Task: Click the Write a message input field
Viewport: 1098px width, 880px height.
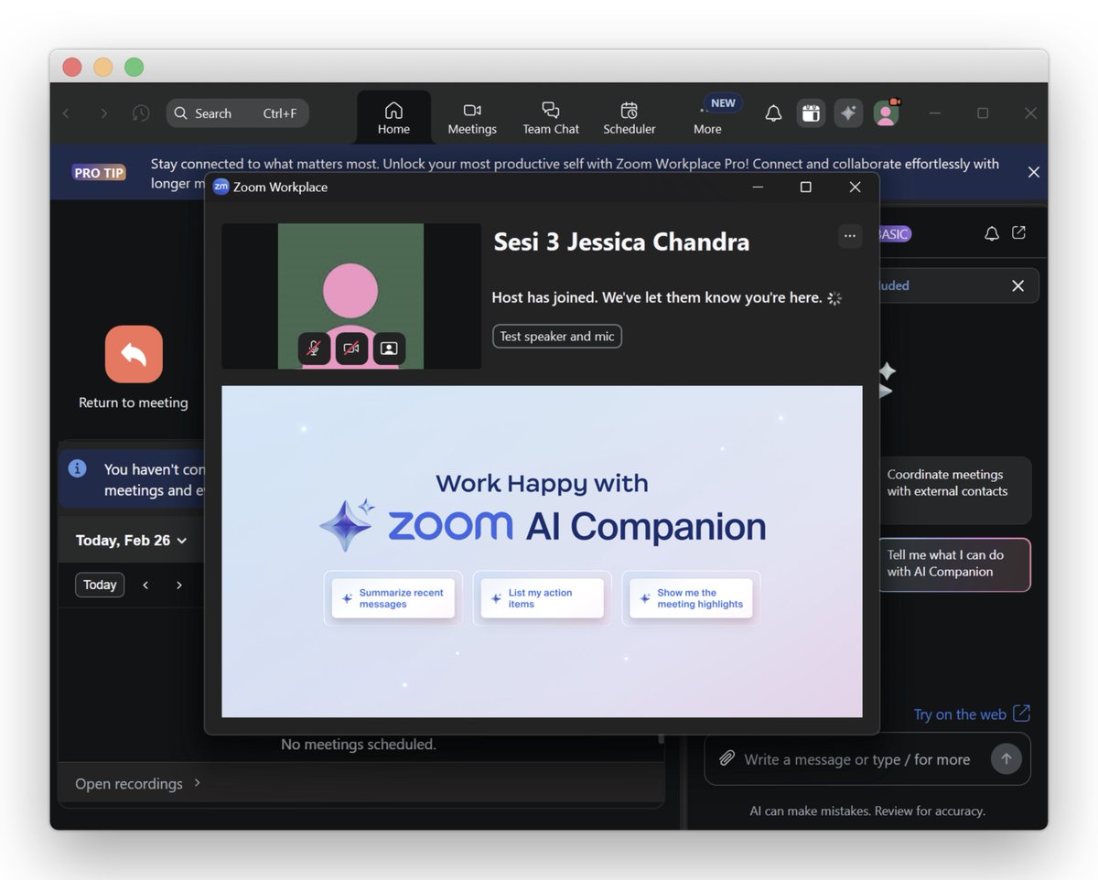Action: tap(857, 759)
